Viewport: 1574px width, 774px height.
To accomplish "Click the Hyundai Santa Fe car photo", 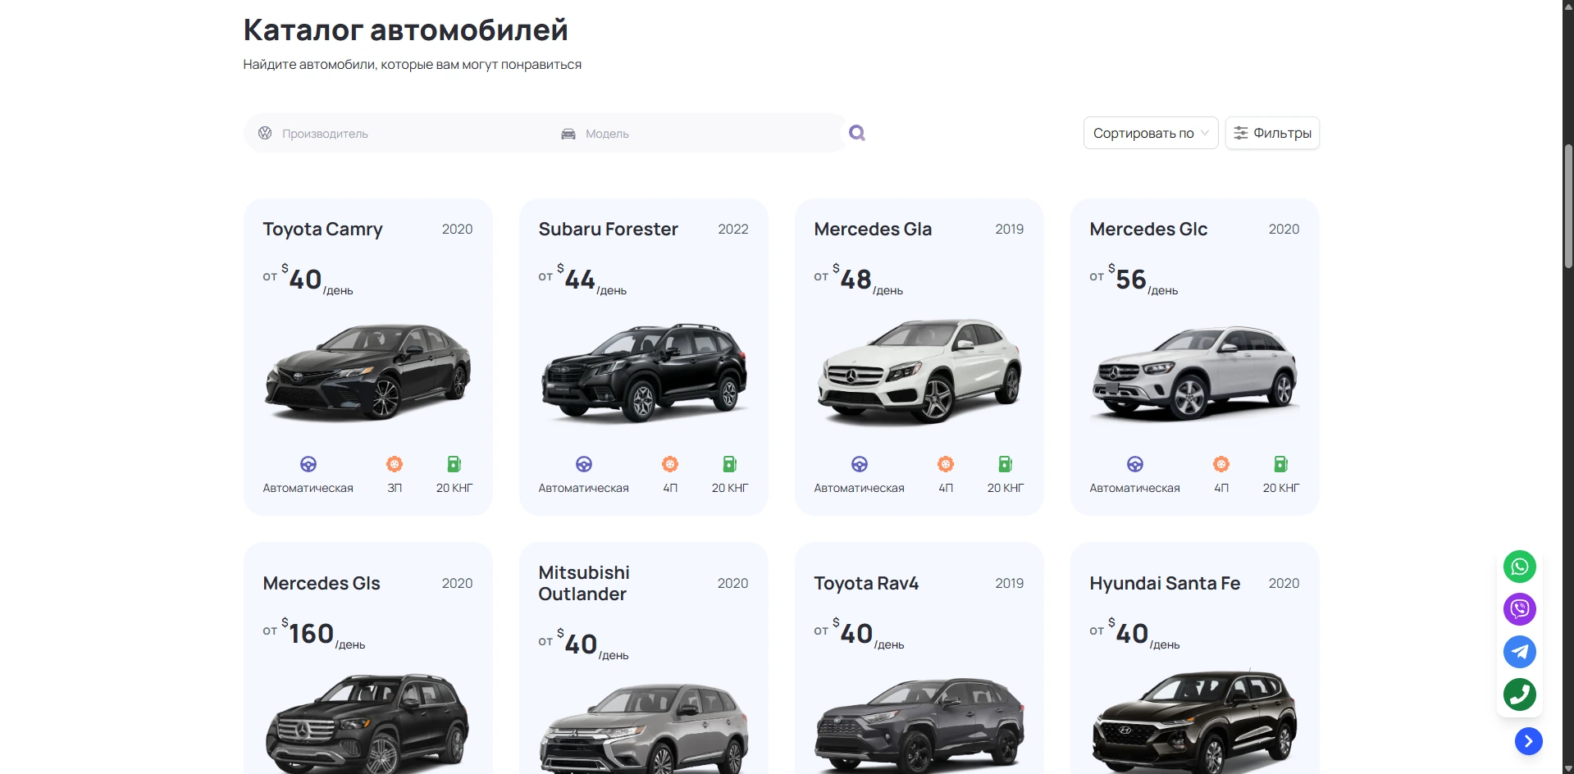I will tap(1195, 722).
